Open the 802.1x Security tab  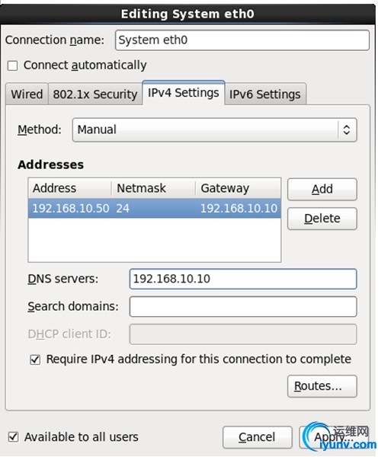click(95, 94)
